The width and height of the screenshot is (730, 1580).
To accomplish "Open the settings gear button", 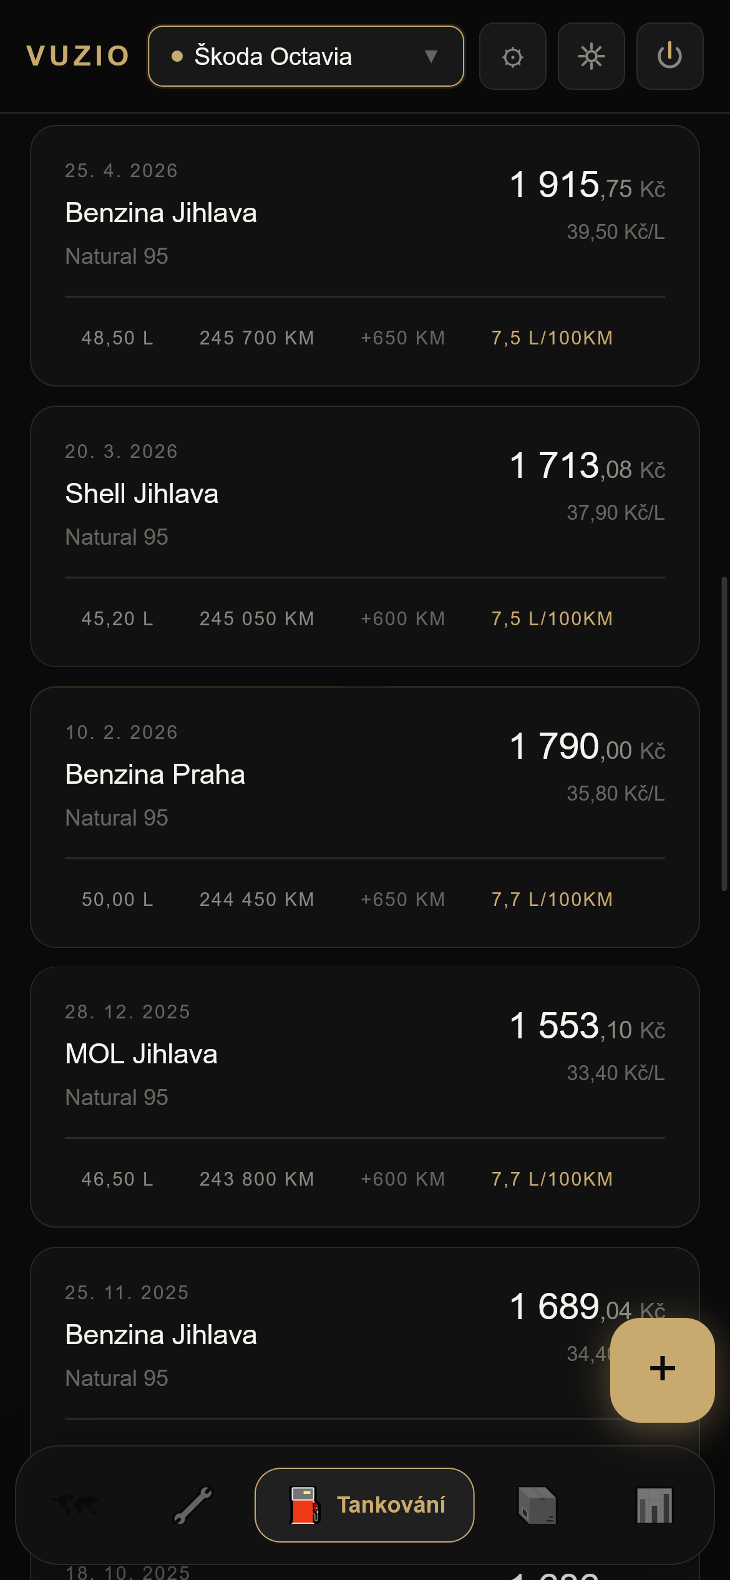I will pos(512,57).
